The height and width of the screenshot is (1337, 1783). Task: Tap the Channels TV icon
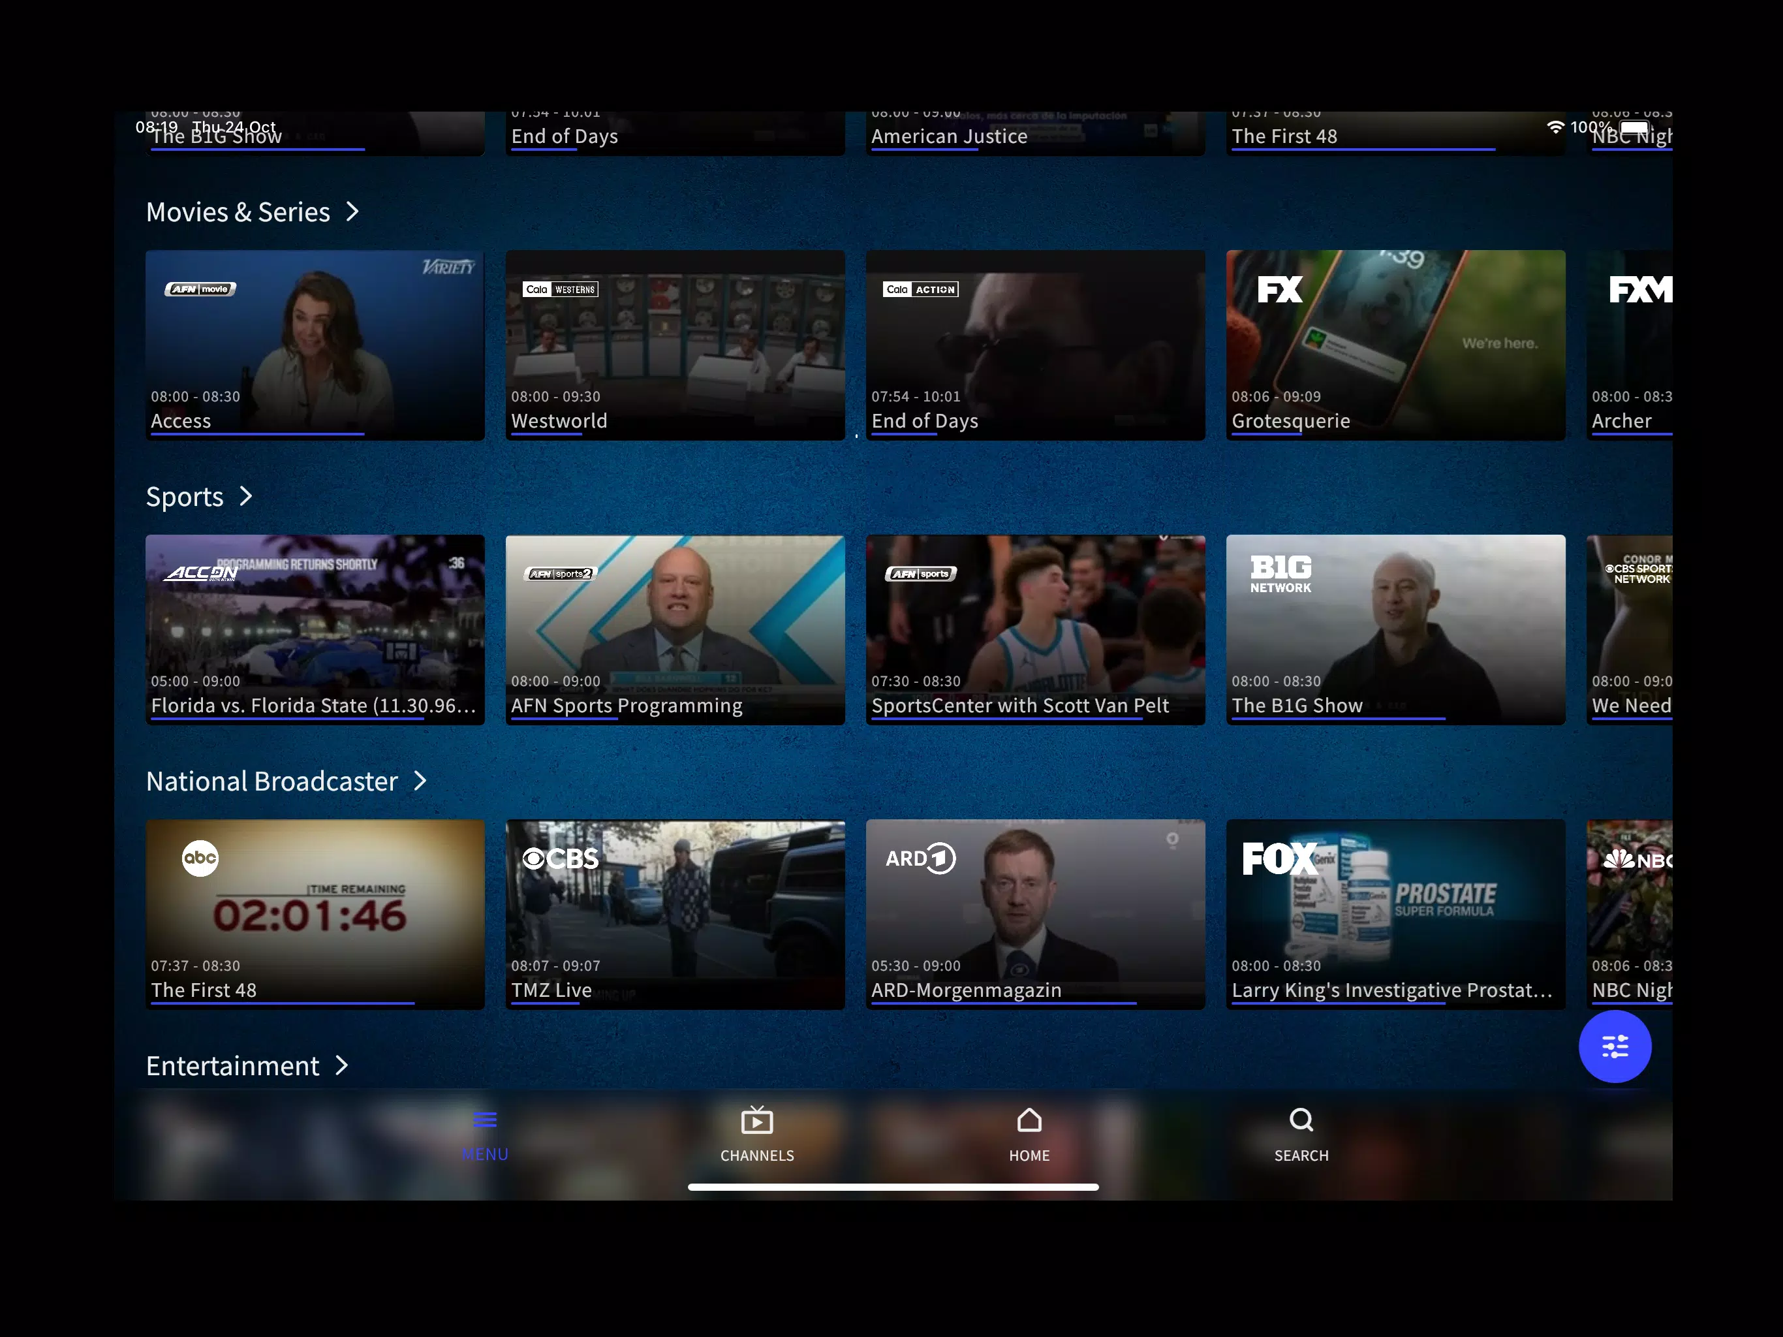[757, 1121]
